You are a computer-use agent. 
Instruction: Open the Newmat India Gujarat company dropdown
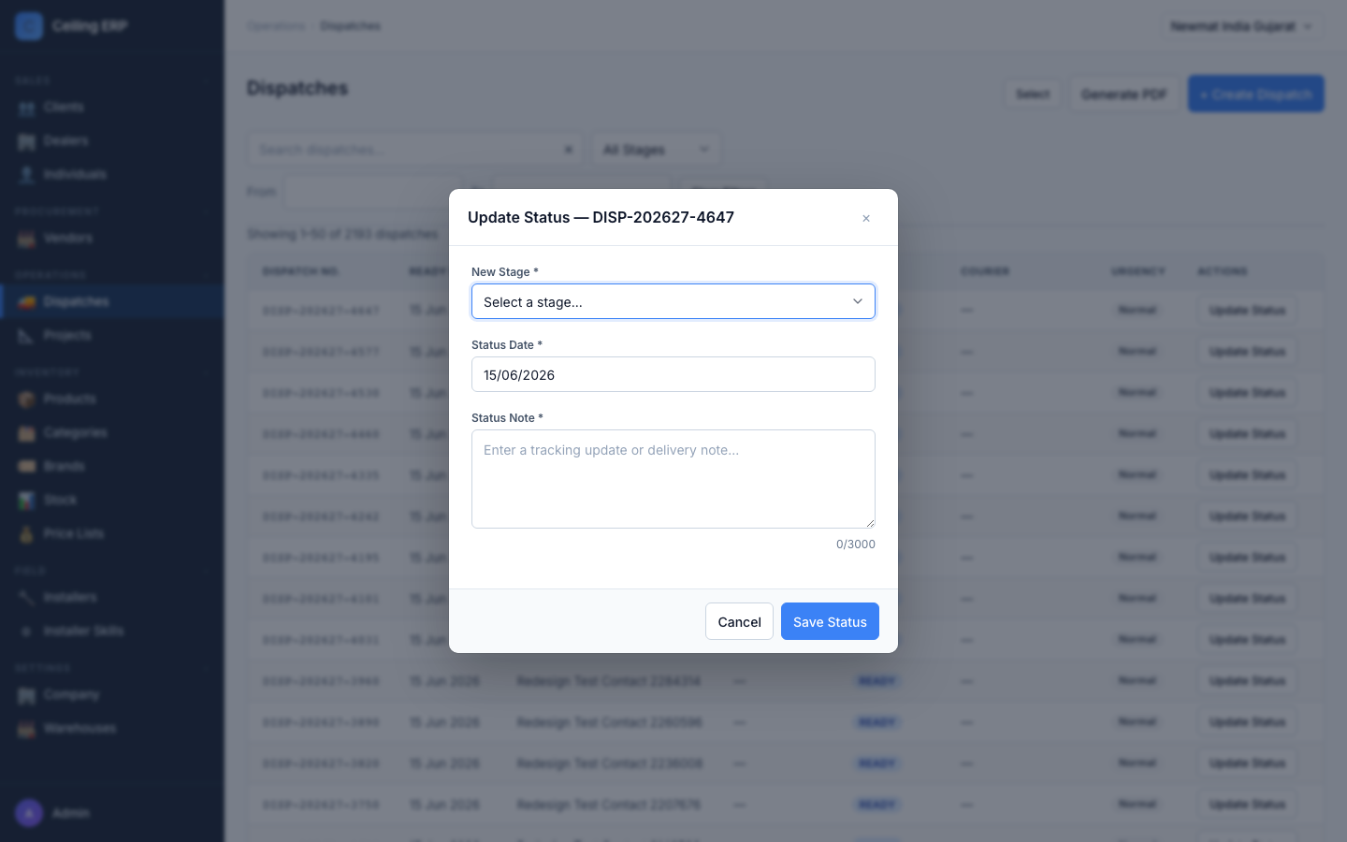click(x=1241, y=26)
